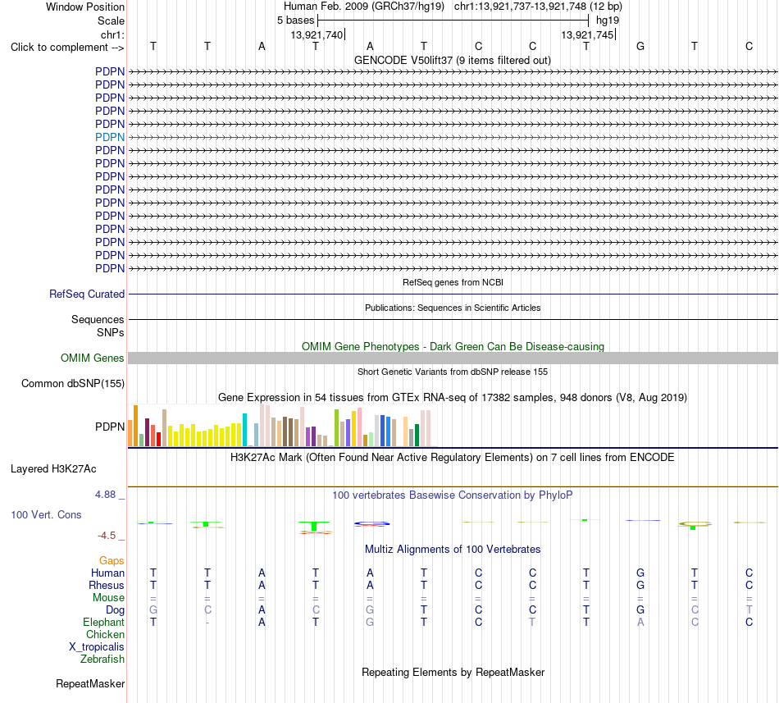Click the blue ring in the PhyloP conservation track
This screenshot has width=779, height=703.
pyautogui.click(x=371, y=523)
